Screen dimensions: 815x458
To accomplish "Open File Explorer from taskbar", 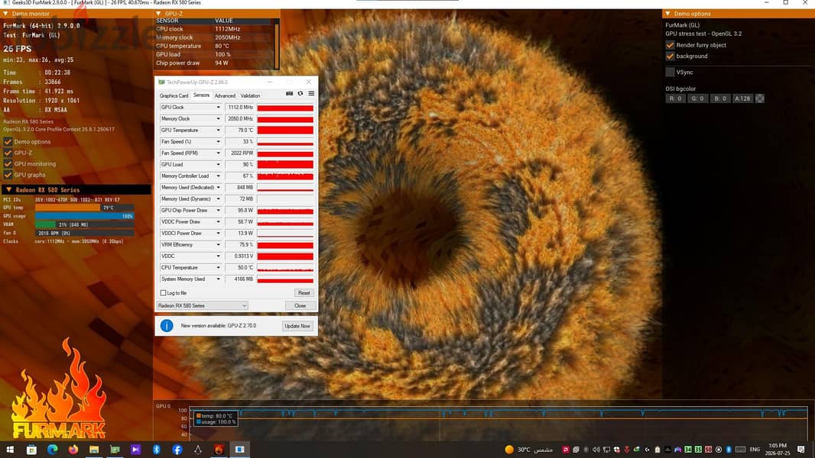I will click(x=94, y=450).
